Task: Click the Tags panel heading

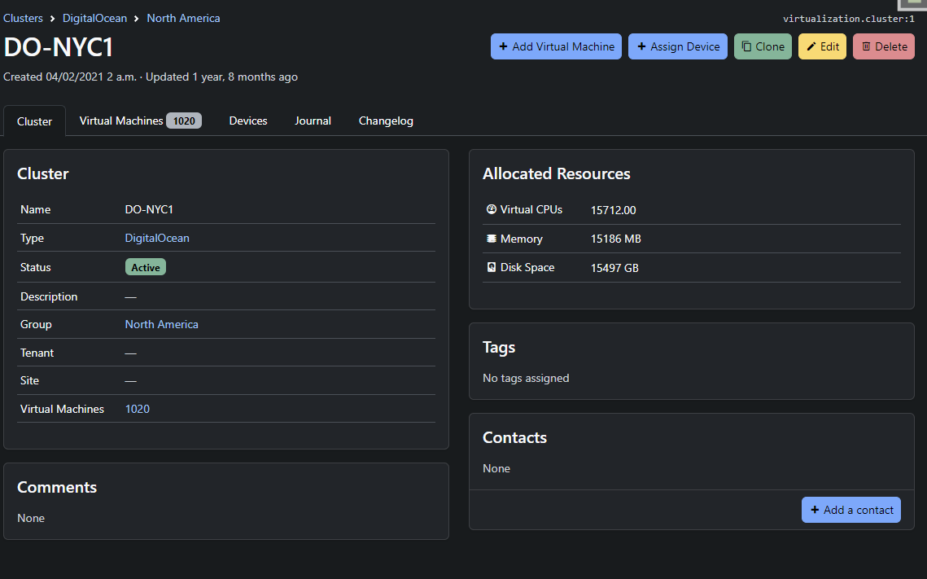Action: (x=499, y=347)
